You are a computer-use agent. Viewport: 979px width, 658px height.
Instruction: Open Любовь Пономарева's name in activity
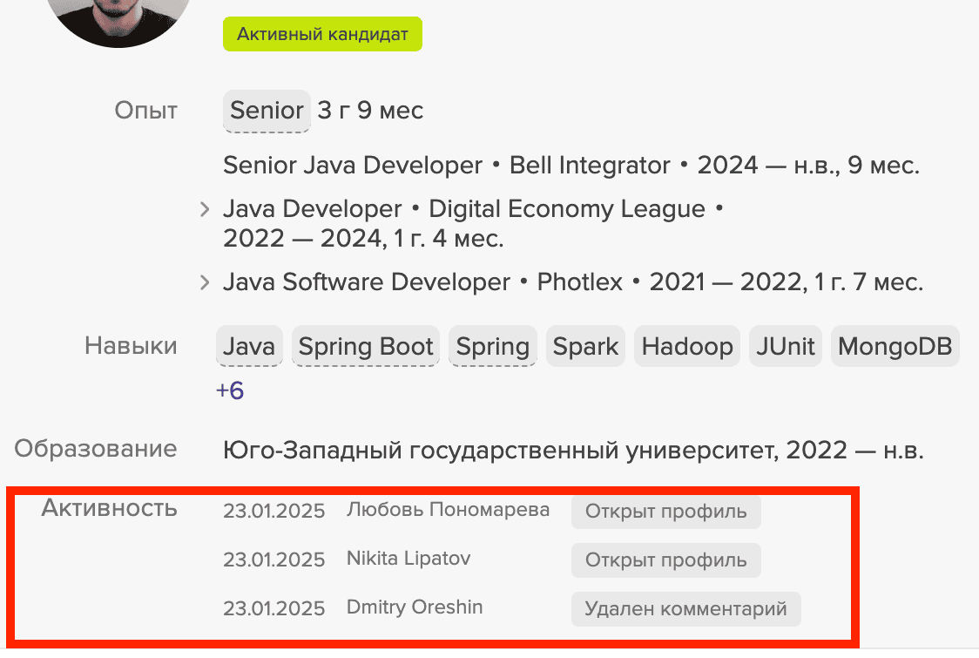click(x=448, y=510)
